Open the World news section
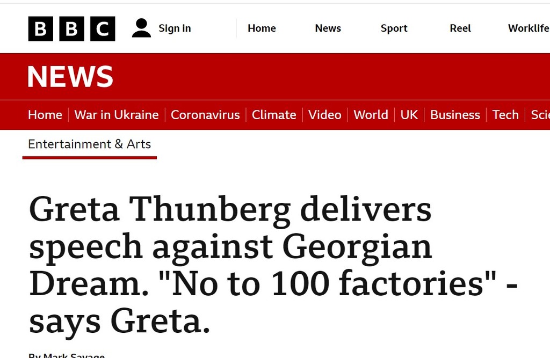 pyautogui.click(x=371, y=115)
